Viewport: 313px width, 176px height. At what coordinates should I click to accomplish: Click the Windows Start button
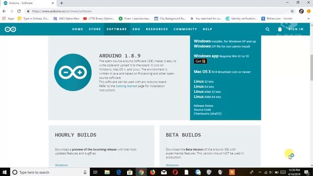point(5,172)
